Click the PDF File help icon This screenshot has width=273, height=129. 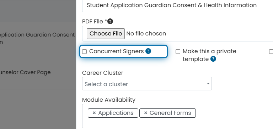pos(110,22)
